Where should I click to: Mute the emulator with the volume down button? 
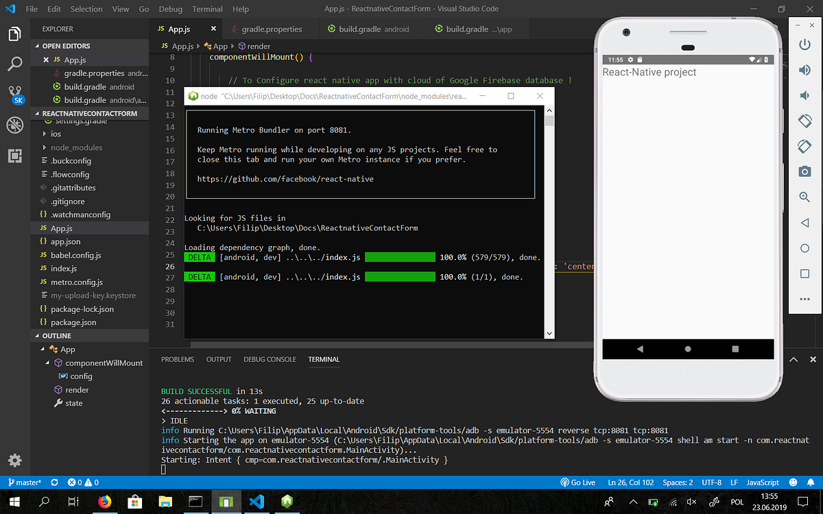click(x=804, y=95)
